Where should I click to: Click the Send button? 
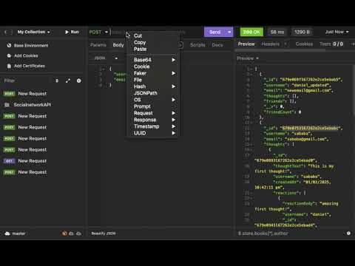coord(215,32)
